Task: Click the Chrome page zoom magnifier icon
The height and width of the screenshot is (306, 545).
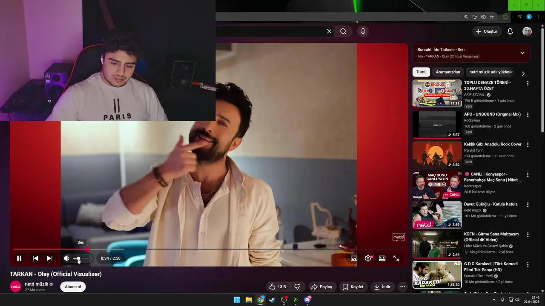Action: (x=466, y=17)
